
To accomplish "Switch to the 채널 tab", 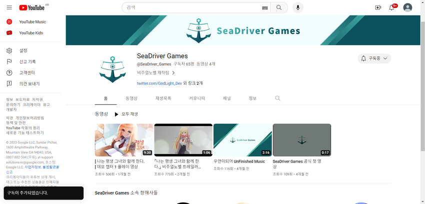I will (x=227, y=98).
